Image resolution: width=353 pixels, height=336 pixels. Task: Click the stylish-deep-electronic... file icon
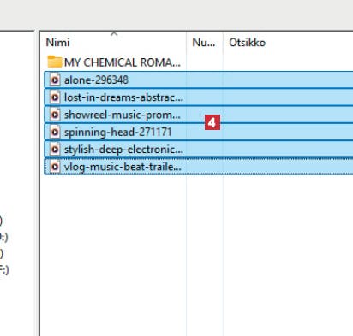(55, 150)
